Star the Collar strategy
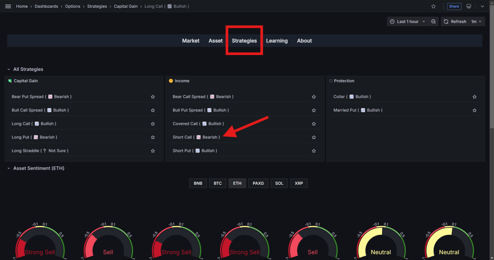494x260 pixels. (475, 97)
